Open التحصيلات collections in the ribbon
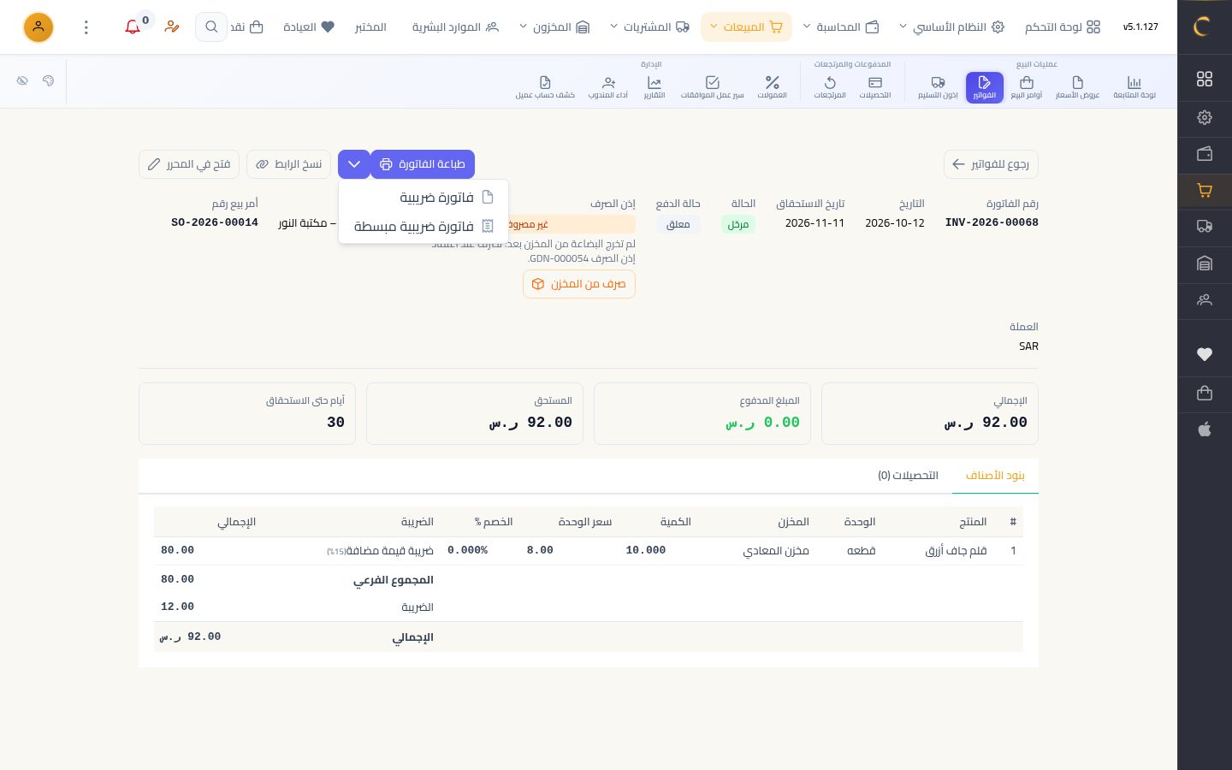This screenshot has width=1232, height=770. 875,86
